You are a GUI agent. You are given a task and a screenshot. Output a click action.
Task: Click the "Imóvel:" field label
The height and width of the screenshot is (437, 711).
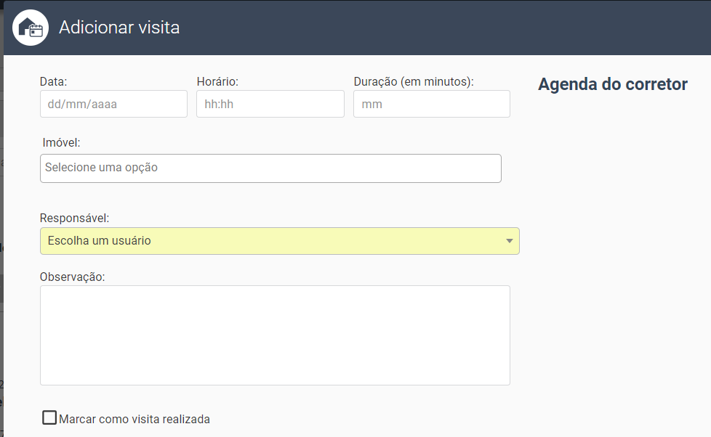[x=61, y=142]
